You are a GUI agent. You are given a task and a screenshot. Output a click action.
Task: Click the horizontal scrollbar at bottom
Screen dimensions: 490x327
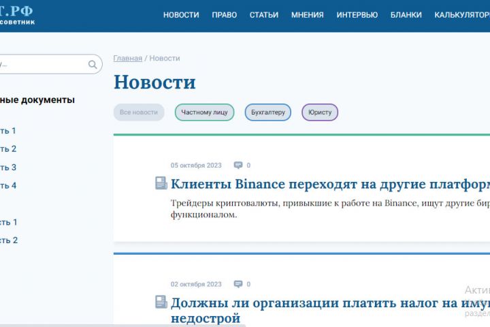click(122, 326)
